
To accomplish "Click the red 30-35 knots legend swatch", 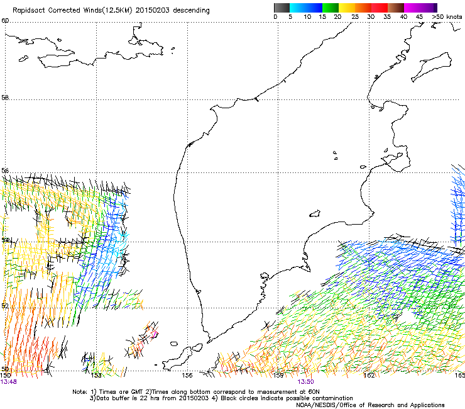I will click(x=380, y=8).
